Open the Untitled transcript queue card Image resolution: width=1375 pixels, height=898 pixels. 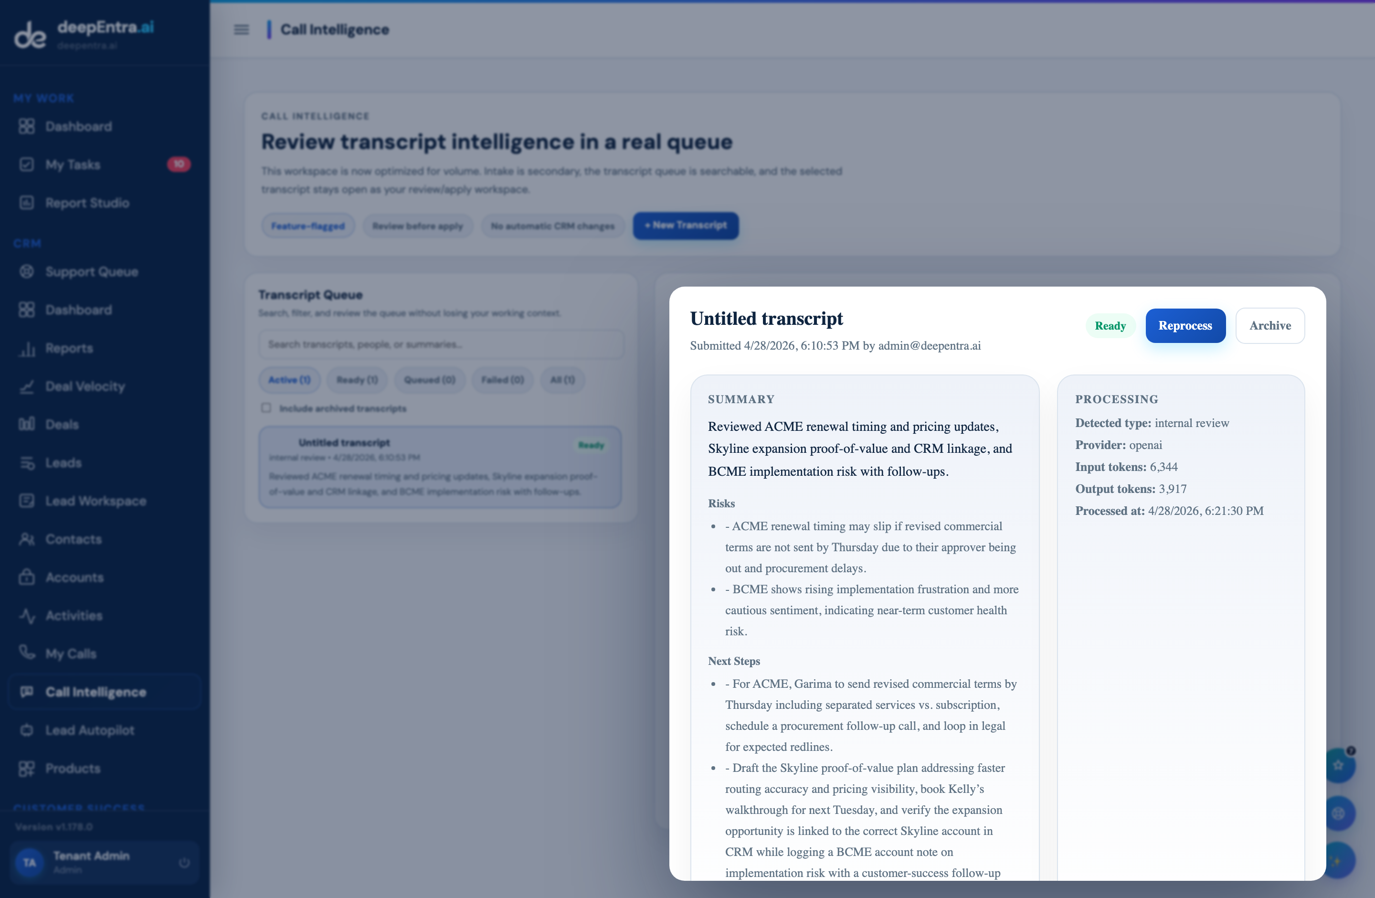pyautogui.click(x=440, y=467)
